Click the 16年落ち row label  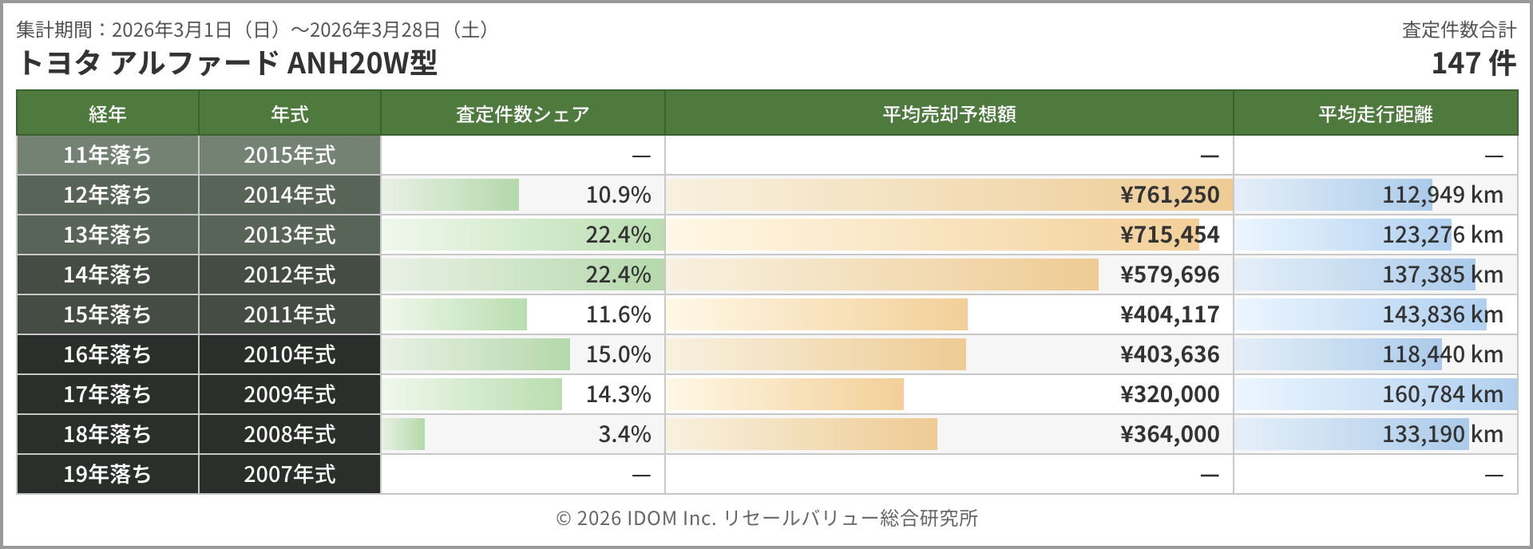(108, 354)
